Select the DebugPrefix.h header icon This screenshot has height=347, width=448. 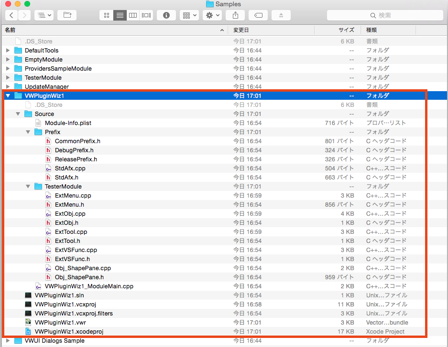coord(48,150)
